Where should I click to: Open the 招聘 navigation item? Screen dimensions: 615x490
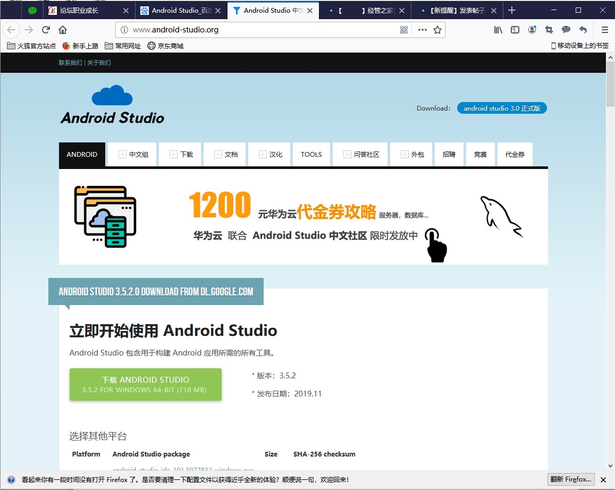(x=449, y=155)
